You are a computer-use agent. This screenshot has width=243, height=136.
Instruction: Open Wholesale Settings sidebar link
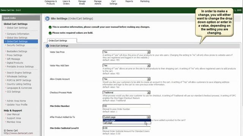point(17,76)
